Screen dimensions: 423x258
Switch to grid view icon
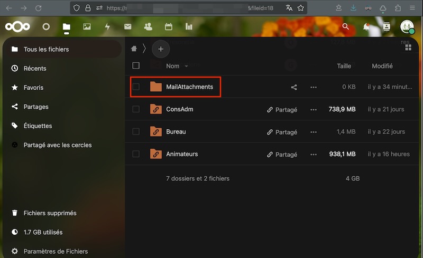pyautogui.click(x=408, y=48)
